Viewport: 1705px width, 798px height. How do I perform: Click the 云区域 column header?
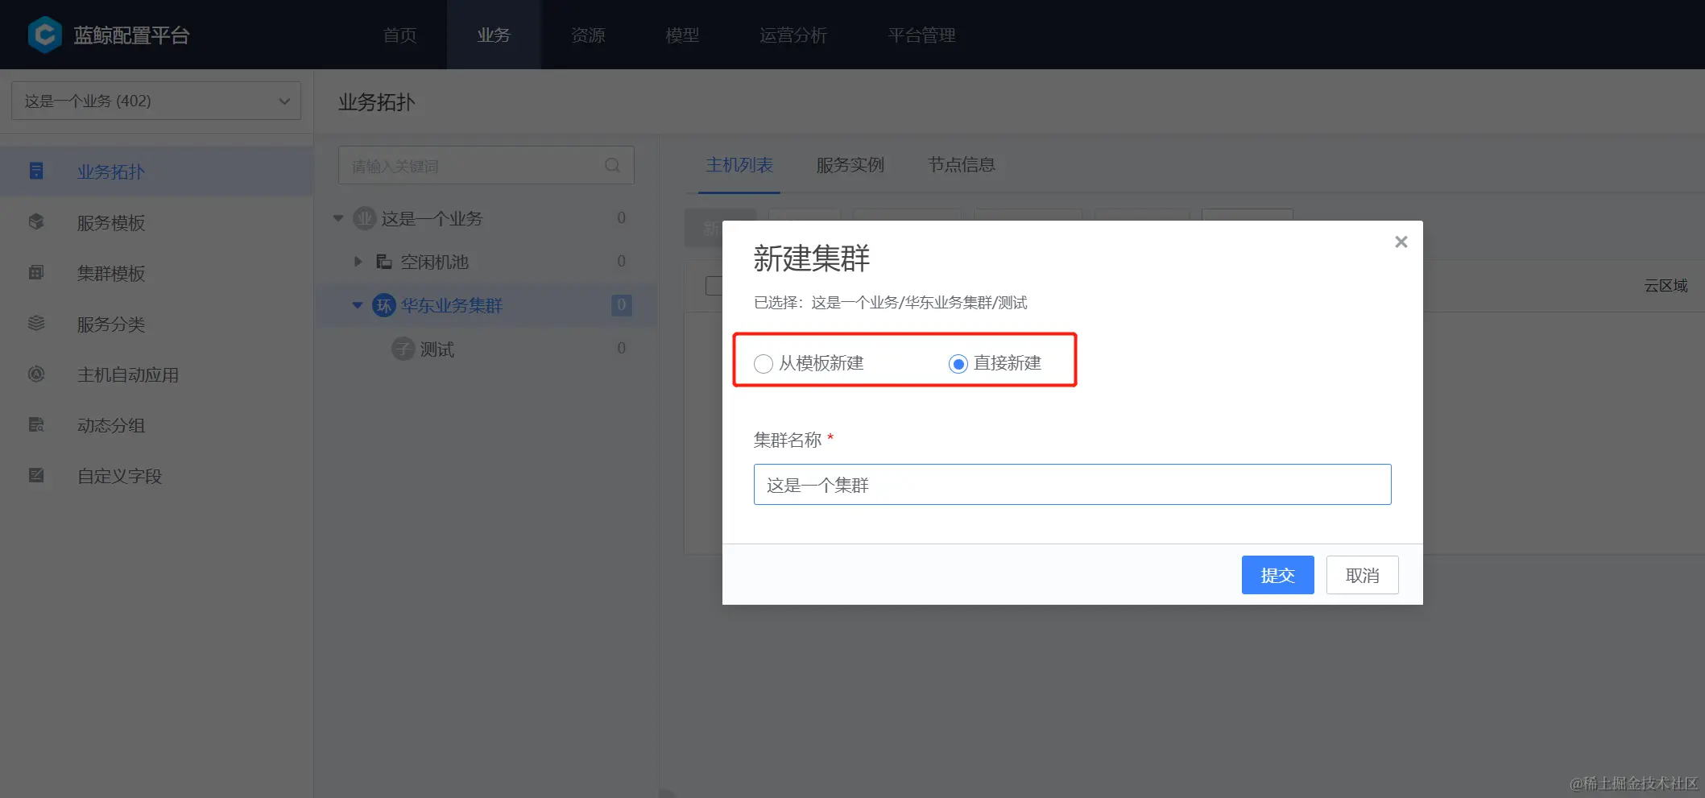[1666, 285]
